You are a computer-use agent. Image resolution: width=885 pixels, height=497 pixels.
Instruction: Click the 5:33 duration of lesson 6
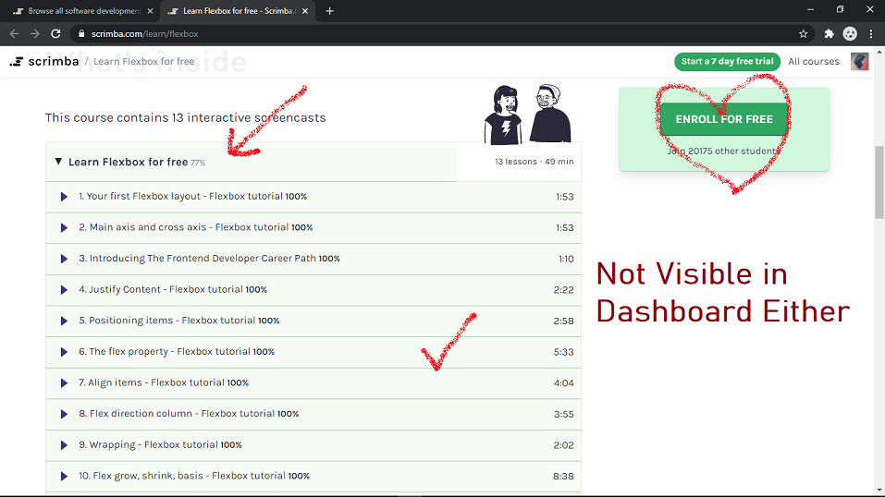click(563, 352)
